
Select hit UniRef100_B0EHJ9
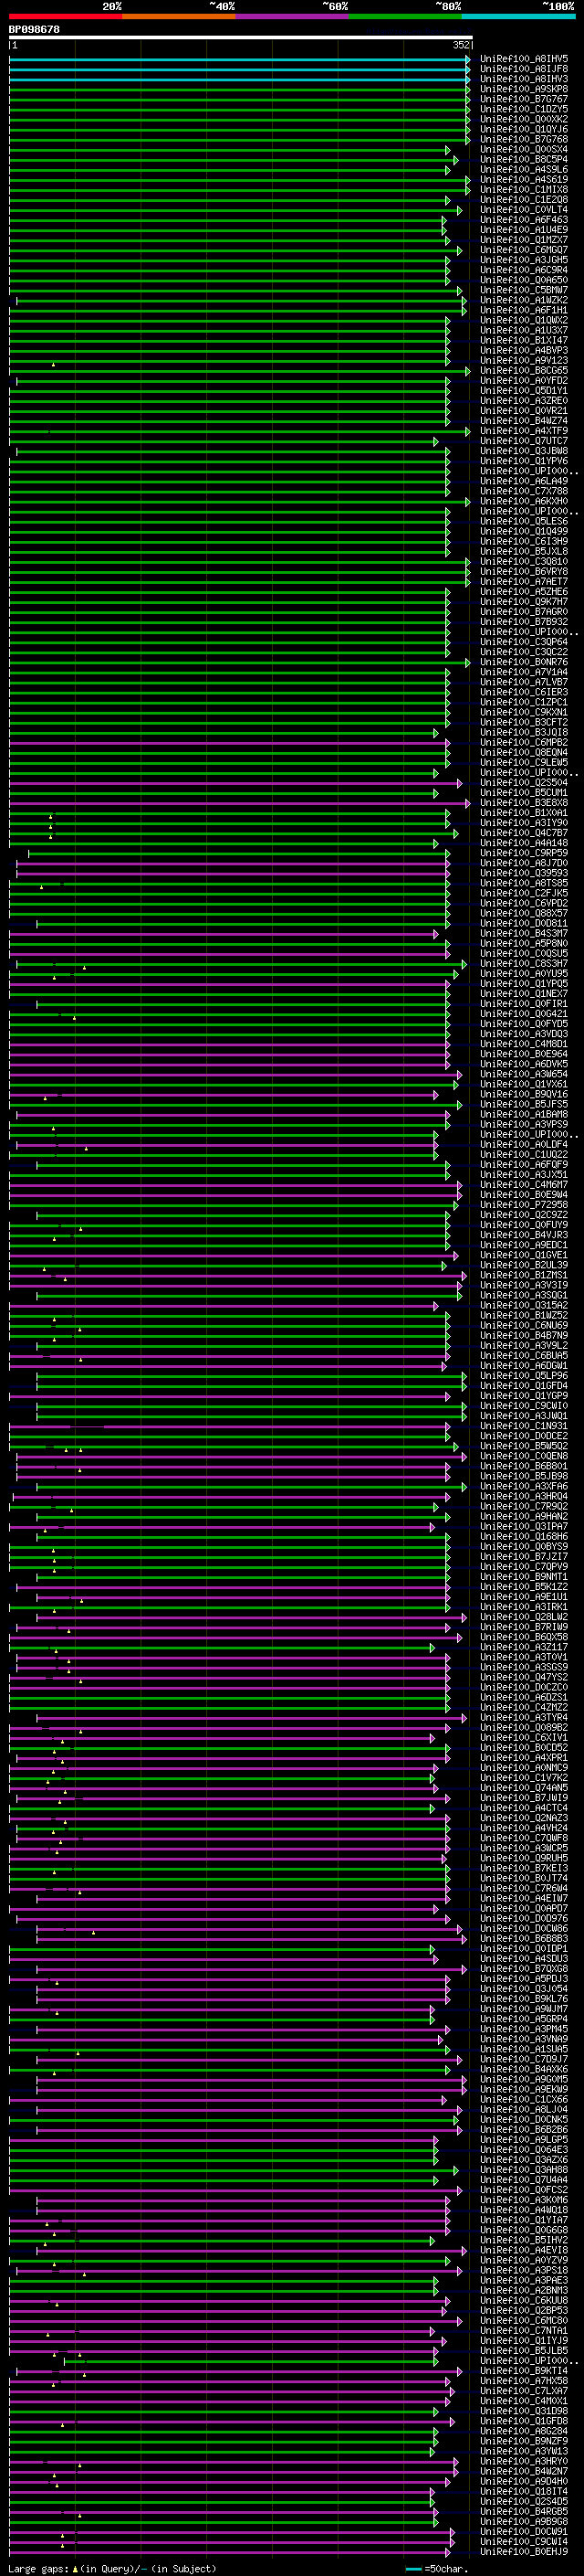(x=524, y=2552)
